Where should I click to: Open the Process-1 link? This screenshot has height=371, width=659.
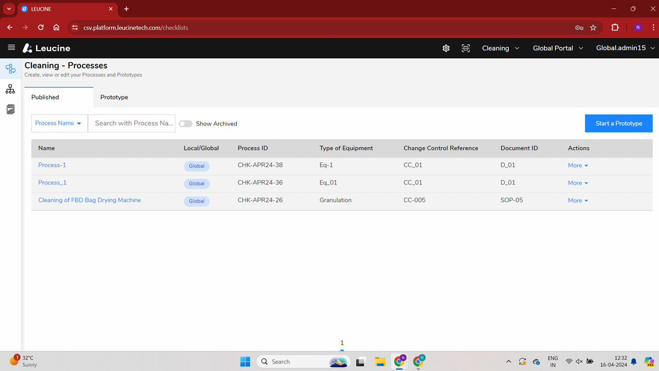pos(52,165)
